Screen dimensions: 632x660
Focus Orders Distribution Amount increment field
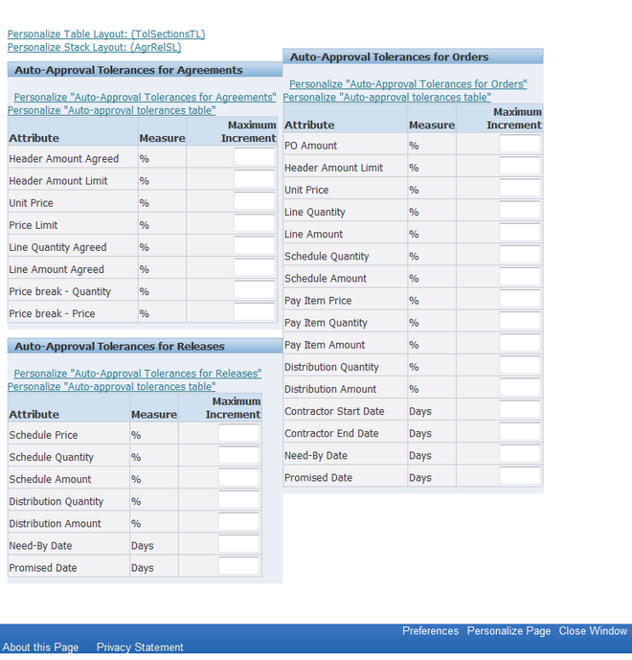click(520, 388)
